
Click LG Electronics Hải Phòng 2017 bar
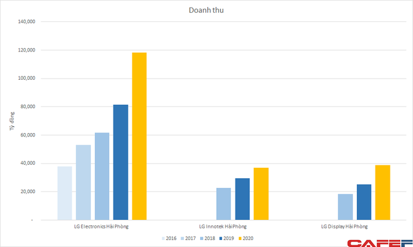coord(83,183)
